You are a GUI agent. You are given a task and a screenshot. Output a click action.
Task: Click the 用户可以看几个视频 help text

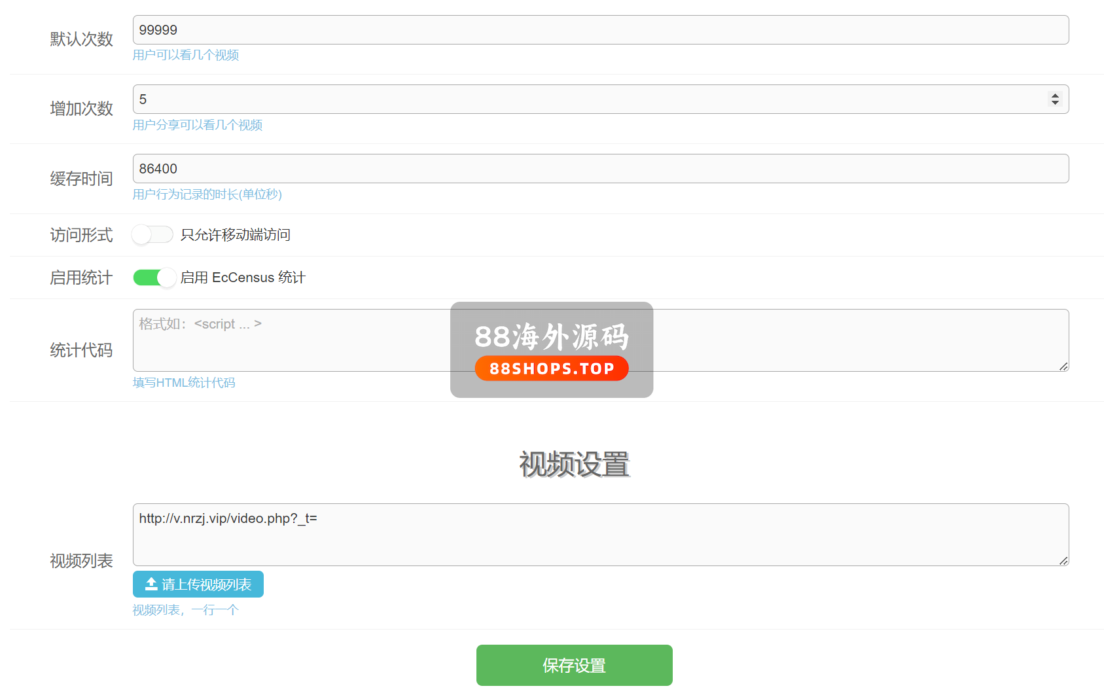pos(186,55)
